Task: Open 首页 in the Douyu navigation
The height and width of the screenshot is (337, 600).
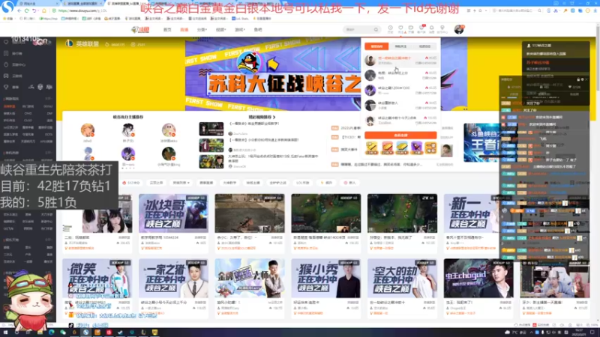Action: [167, 29]
